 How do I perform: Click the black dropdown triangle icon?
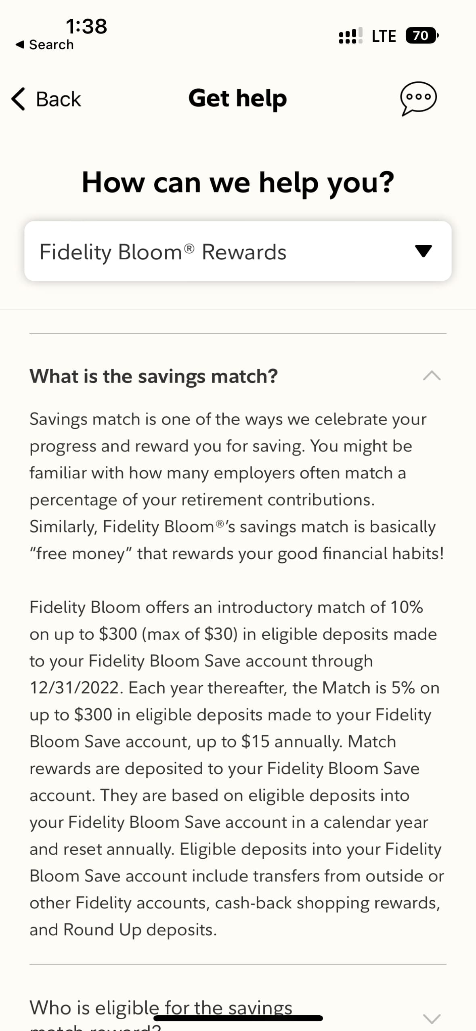423,251
